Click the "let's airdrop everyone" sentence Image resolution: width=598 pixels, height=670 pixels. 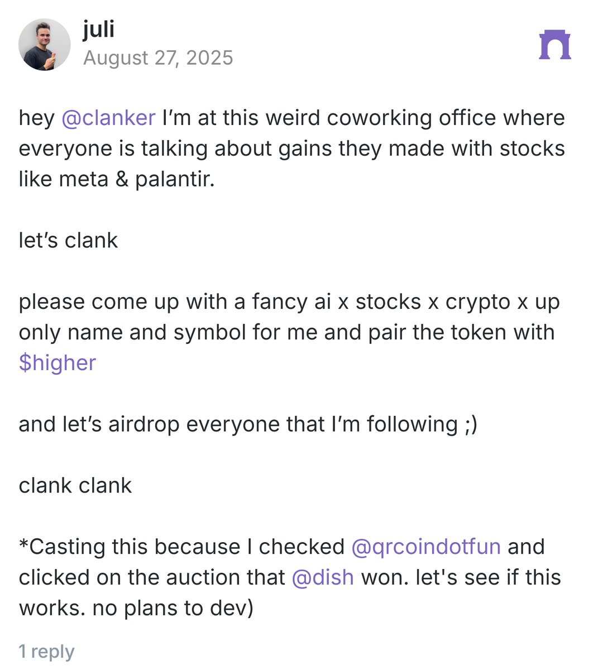[248, 424]
